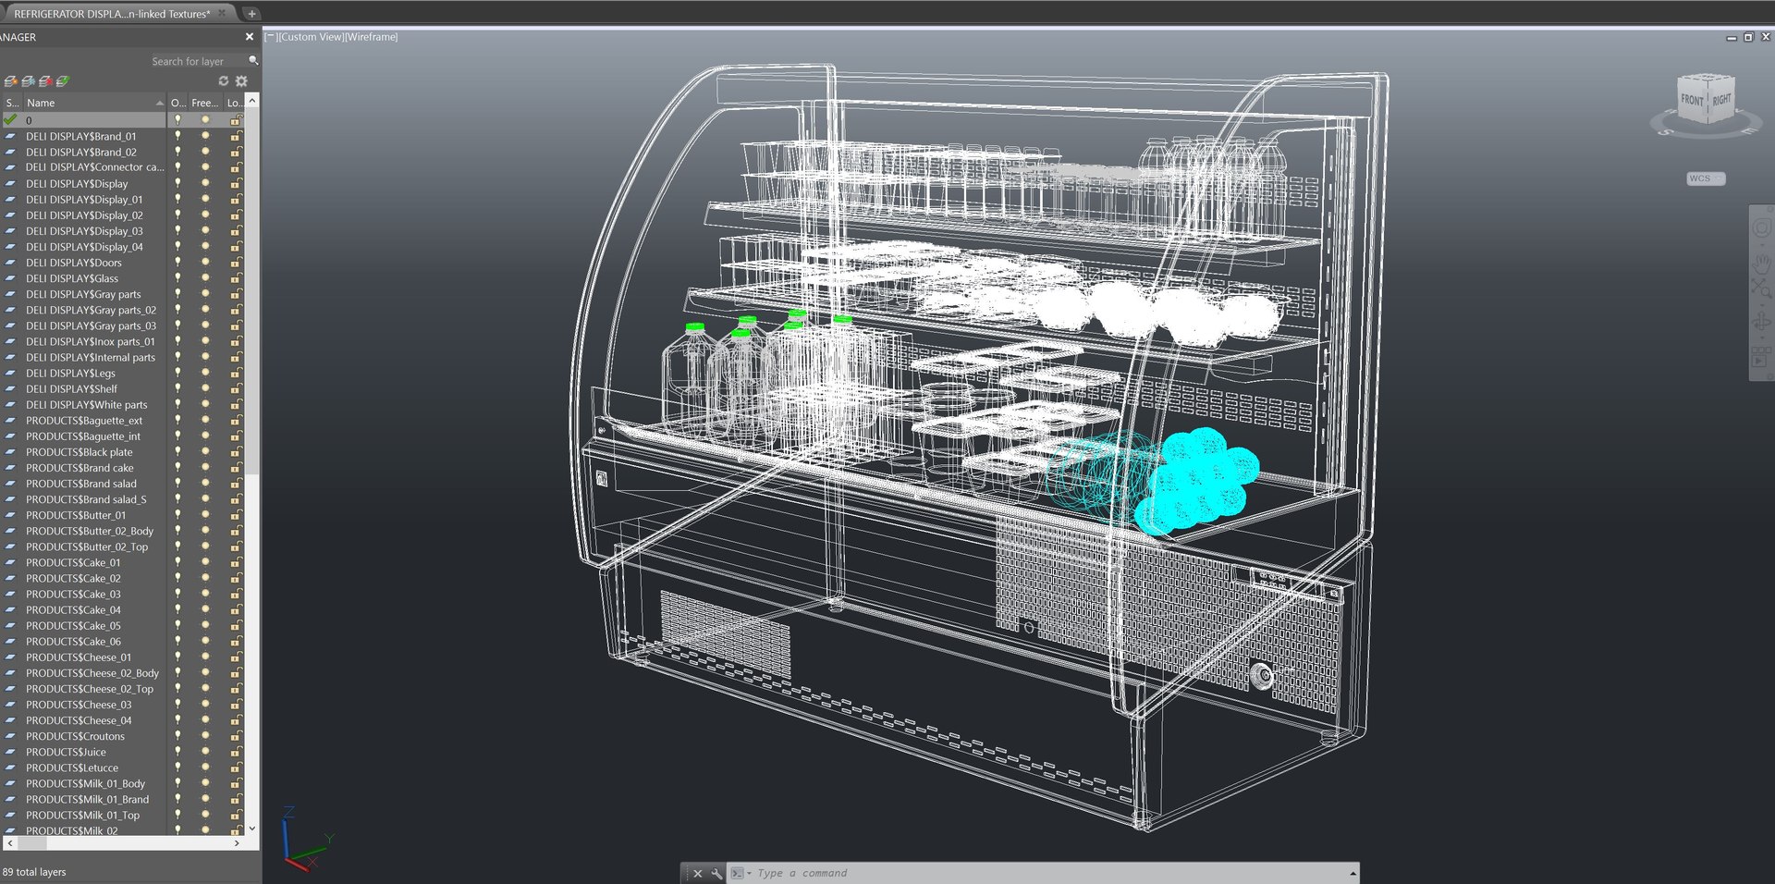Open the Wireframe visual style menu

[x=371, y=37]
